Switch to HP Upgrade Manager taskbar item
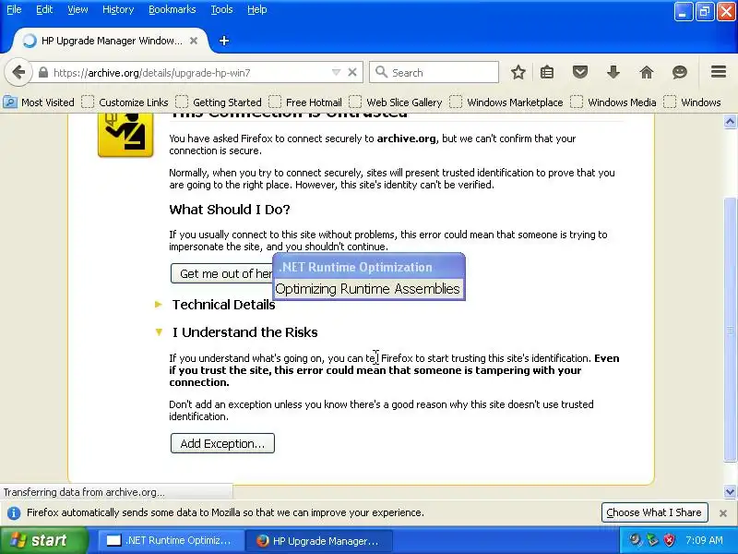This screenshot has width=738, height=554. coord(318,540)
